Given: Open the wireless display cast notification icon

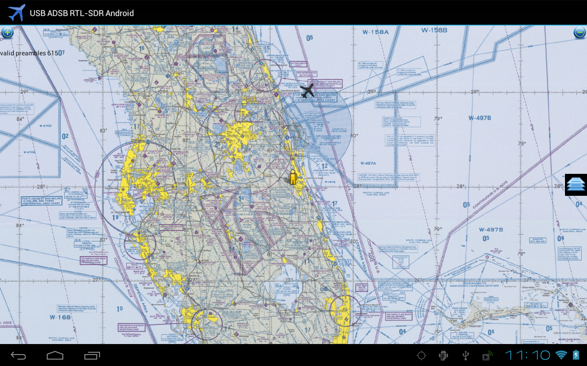Looking at the screenshot, I should tap(487, 355).
